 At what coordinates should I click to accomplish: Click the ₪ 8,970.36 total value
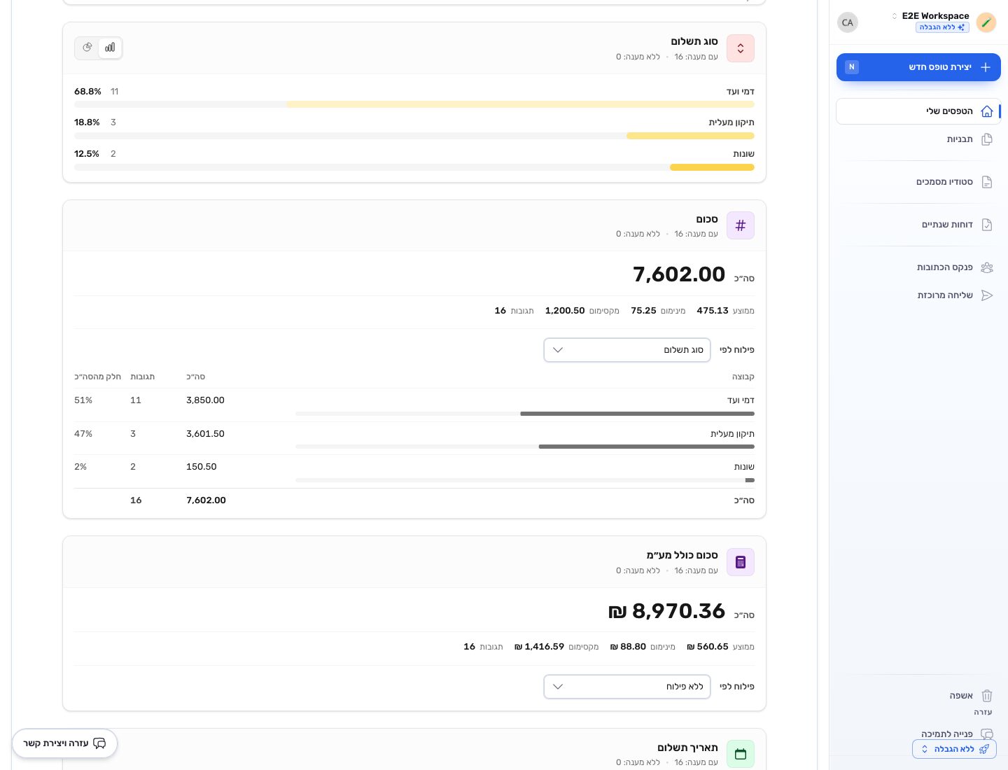pyautogui.click(x=666, y=611)
